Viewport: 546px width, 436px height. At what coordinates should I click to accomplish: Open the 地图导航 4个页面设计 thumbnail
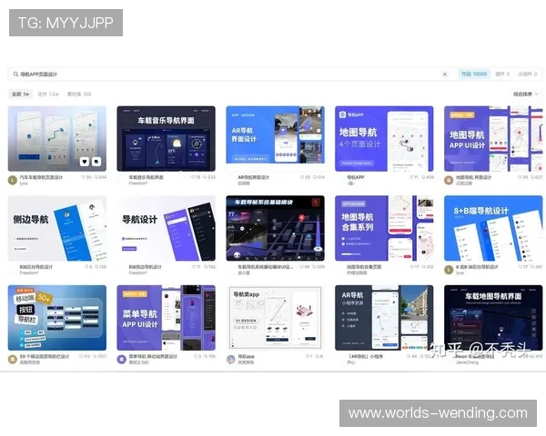pos(384,138)
